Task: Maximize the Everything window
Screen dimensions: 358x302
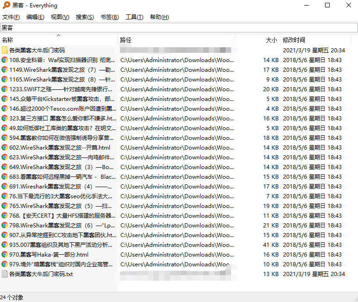Action: click(327, 5)
